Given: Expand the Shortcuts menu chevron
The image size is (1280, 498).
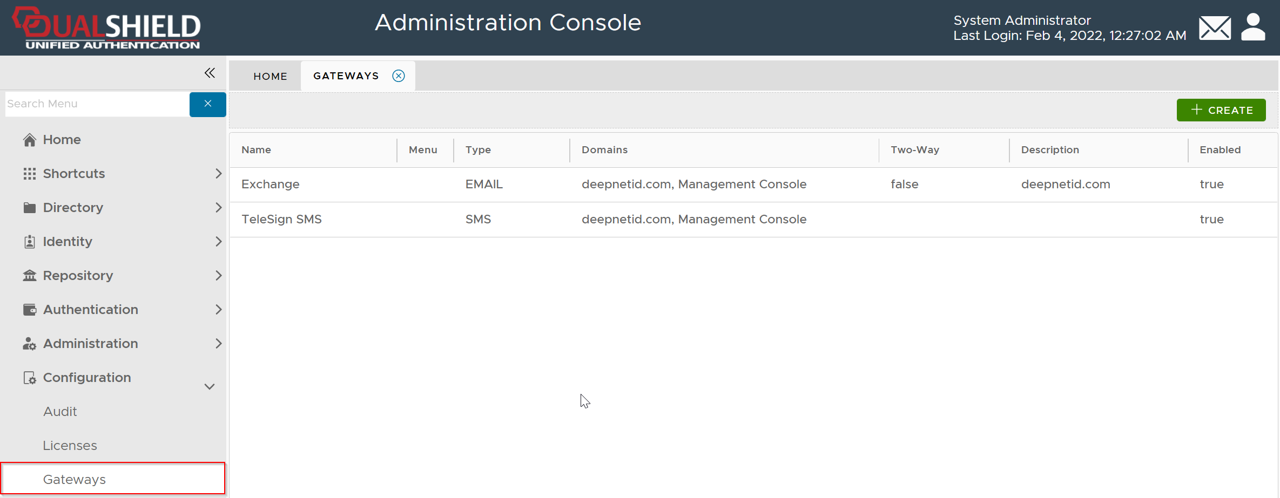Looking at the screenshot, I should [x=218, y=174].
